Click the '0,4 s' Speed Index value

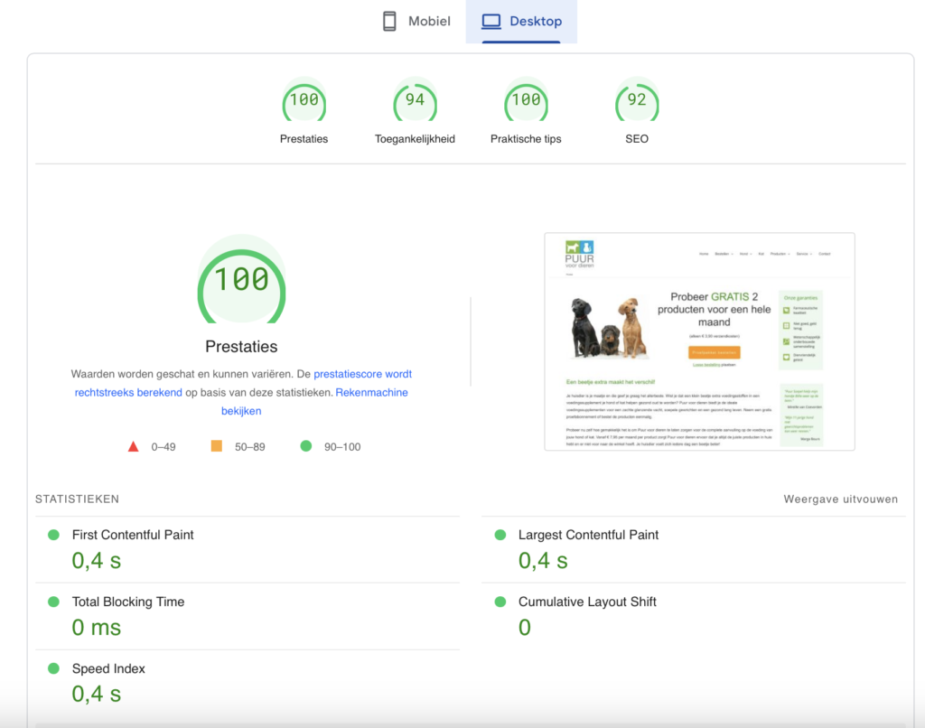[96, 694]
